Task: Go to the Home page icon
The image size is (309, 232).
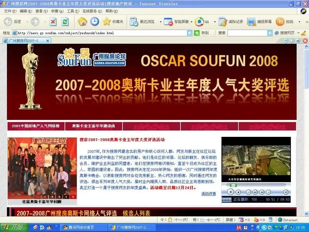Action: click(82, 21)
